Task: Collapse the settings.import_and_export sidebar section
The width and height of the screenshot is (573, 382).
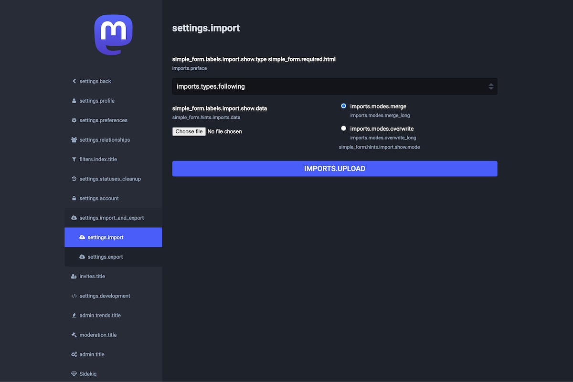Action: click(111, 218)
